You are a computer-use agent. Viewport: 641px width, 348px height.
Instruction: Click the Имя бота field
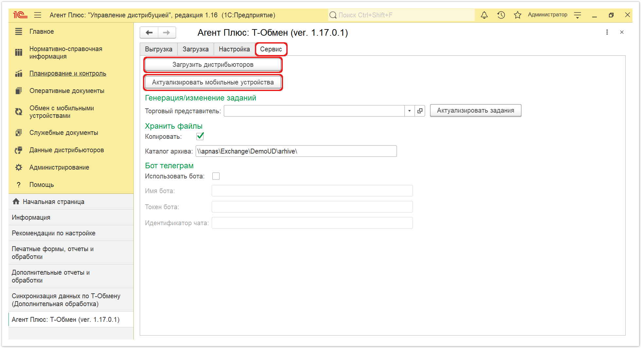click(x=312, y=191)
